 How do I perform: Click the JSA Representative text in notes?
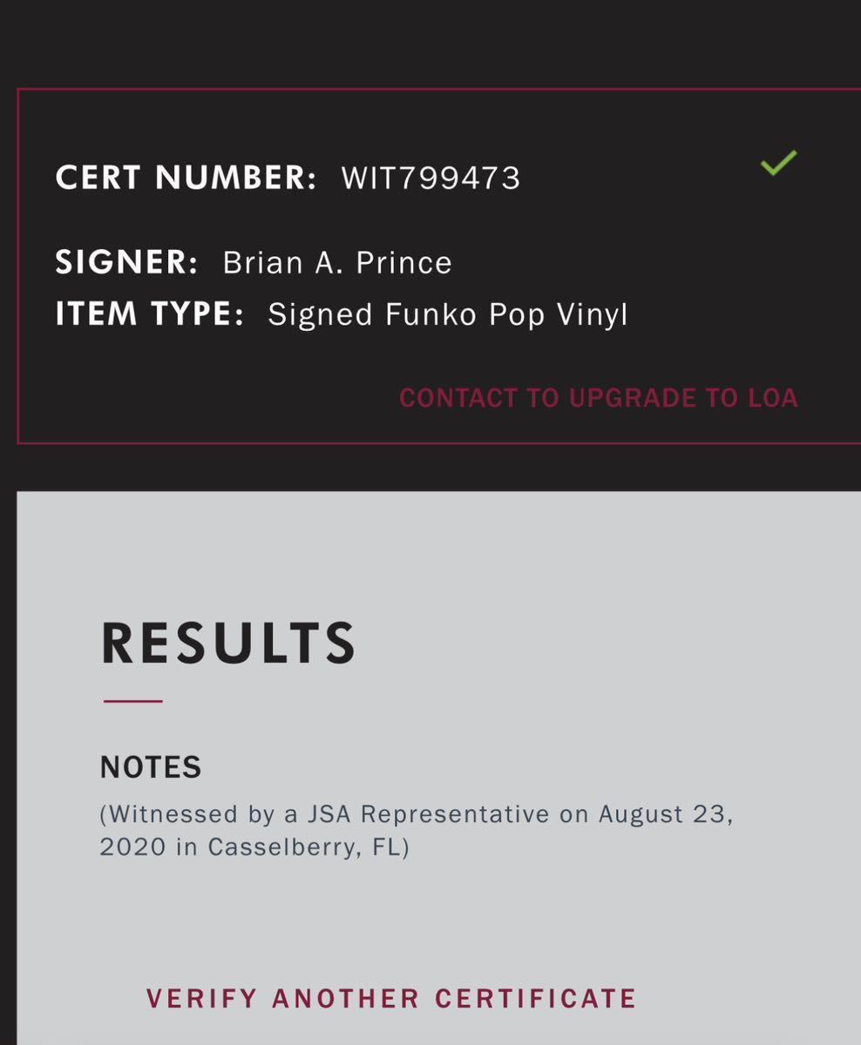[428, 814]
